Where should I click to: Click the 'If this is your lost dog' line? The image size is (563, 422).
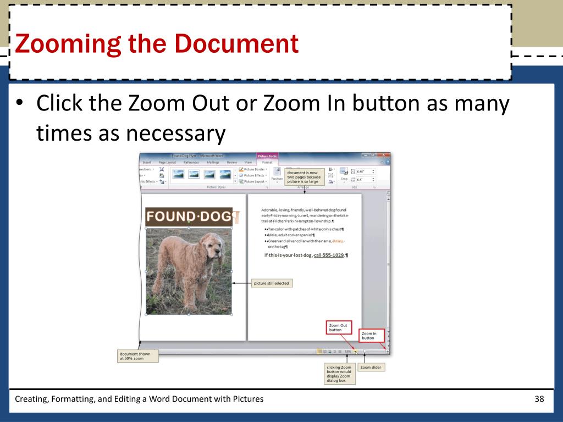point(306,255)
